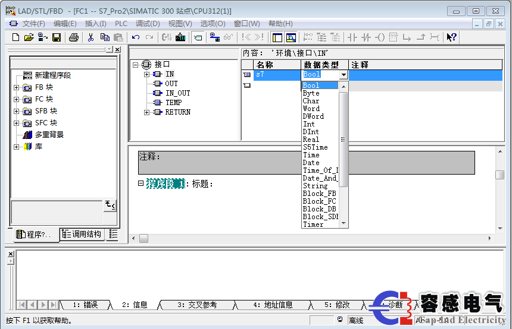The image size is (512, 329).
Task: Open the 调试(D) menu
Action: [x=148, y=24]
